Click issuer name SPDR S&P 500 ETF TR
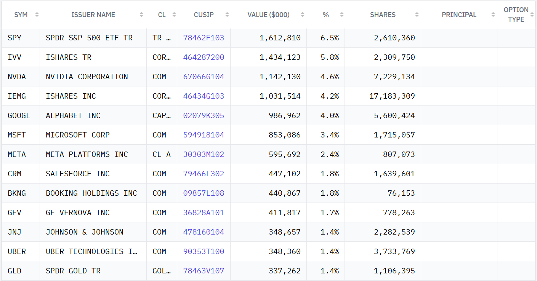The height and width of the screenshot is (281, 537). (x=89, y=38)
